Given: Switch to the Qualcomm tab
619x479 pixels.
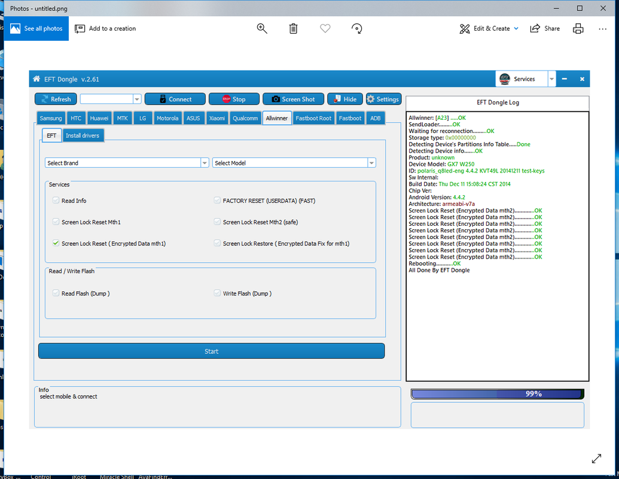Looking at the screenshot, I should coord(245,118).
